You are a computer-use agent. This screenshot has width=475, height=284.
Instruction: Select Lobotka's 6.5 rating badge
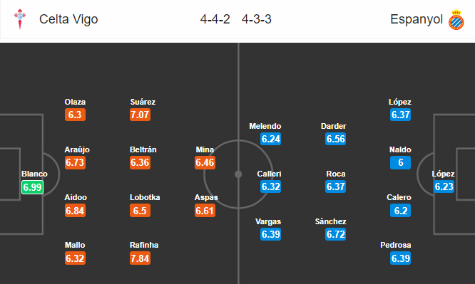click(140, 211)
